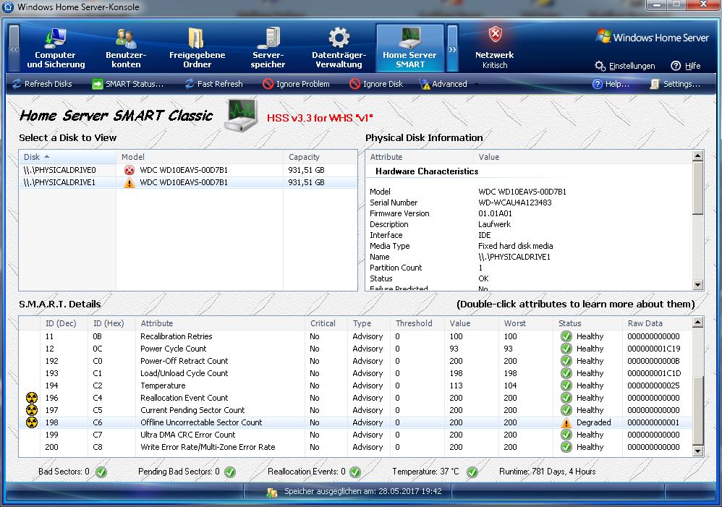Click scroll down arrow in Physical Disk Information
722x507 pixels.
[x=697, y=284]
